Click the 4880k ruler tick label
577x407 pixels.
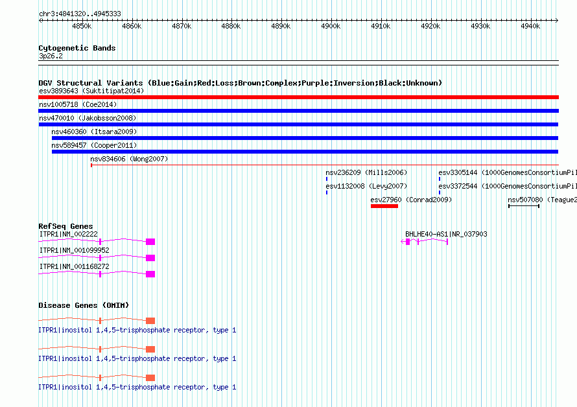coord(231,26)
